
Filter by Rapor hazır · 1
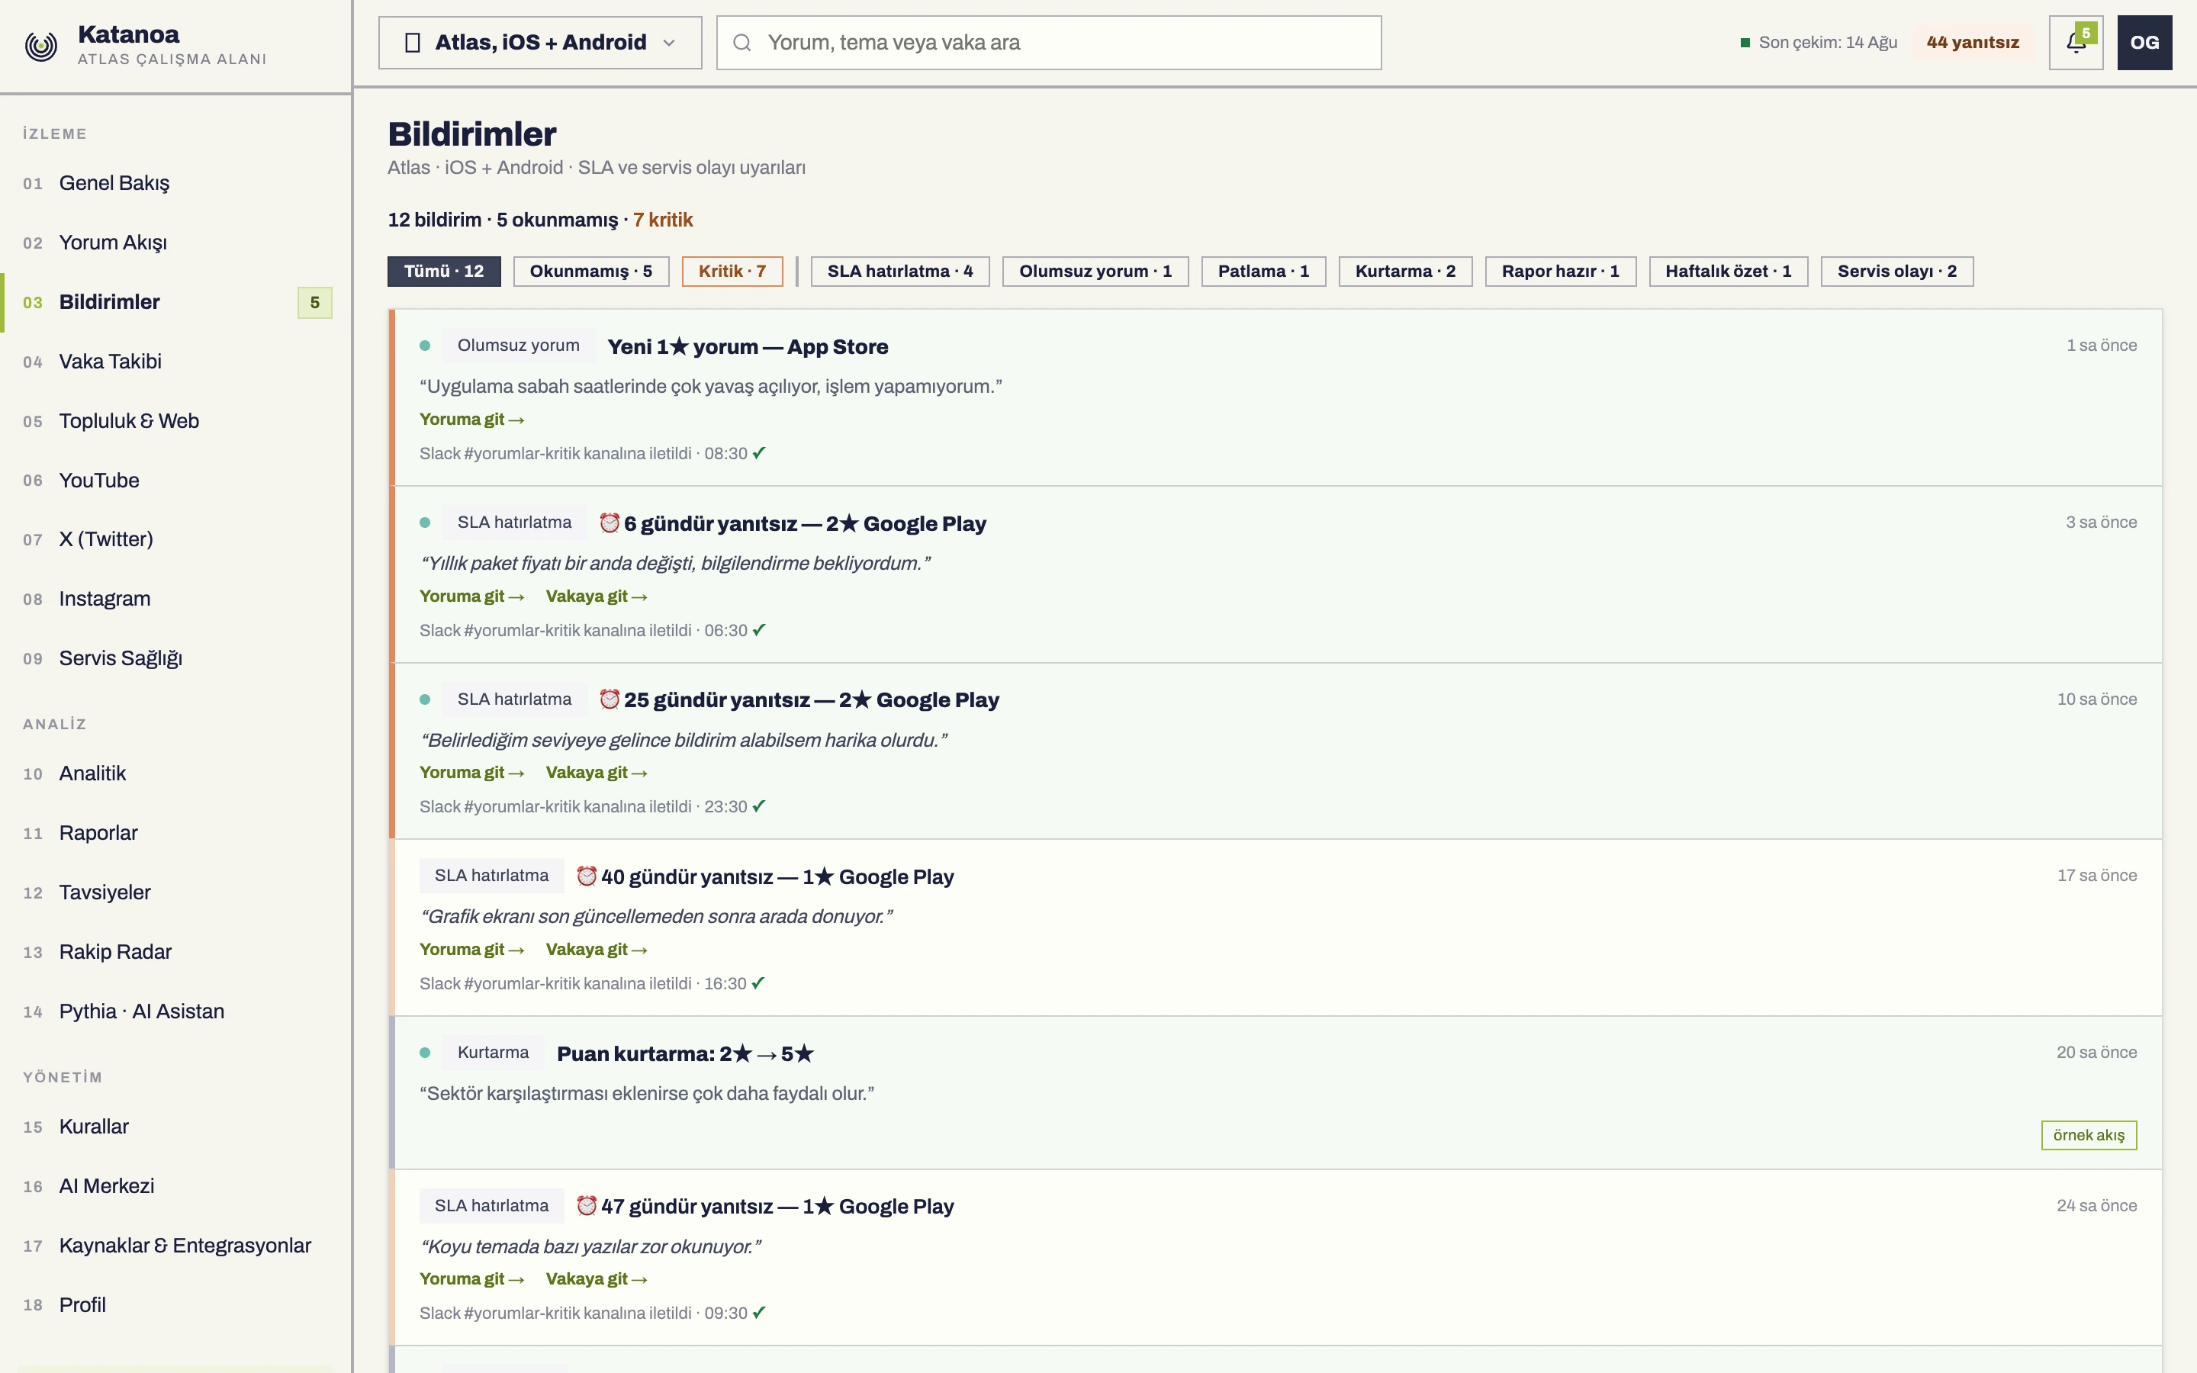tap(1561, 272)
